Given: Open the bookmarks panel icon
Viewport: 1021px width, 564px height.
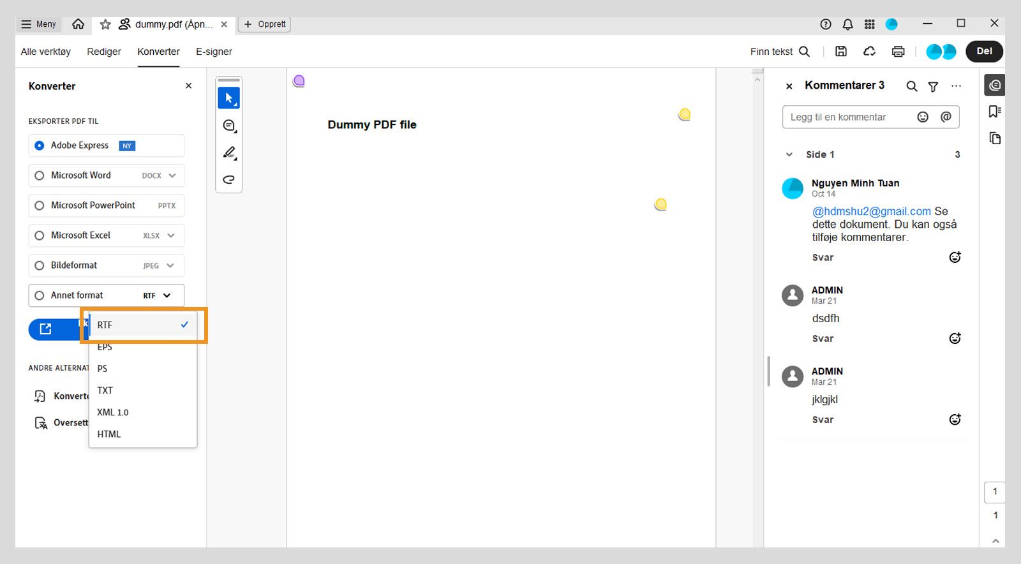Looking at the screenshot, I should coord(995,112).
